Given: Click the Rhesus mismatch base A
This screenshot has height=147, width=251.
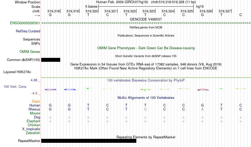Looking at the screenshot, I should 202,109.
